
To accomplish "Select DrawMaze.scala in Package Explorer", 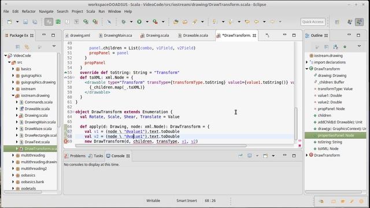I will [38, 129].
